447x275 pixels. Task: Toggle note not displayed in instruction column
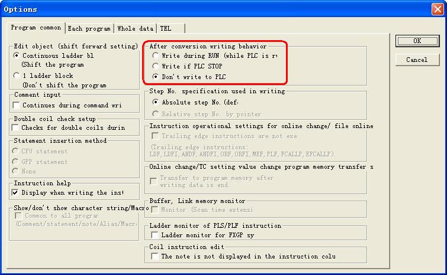pos(155,257)
